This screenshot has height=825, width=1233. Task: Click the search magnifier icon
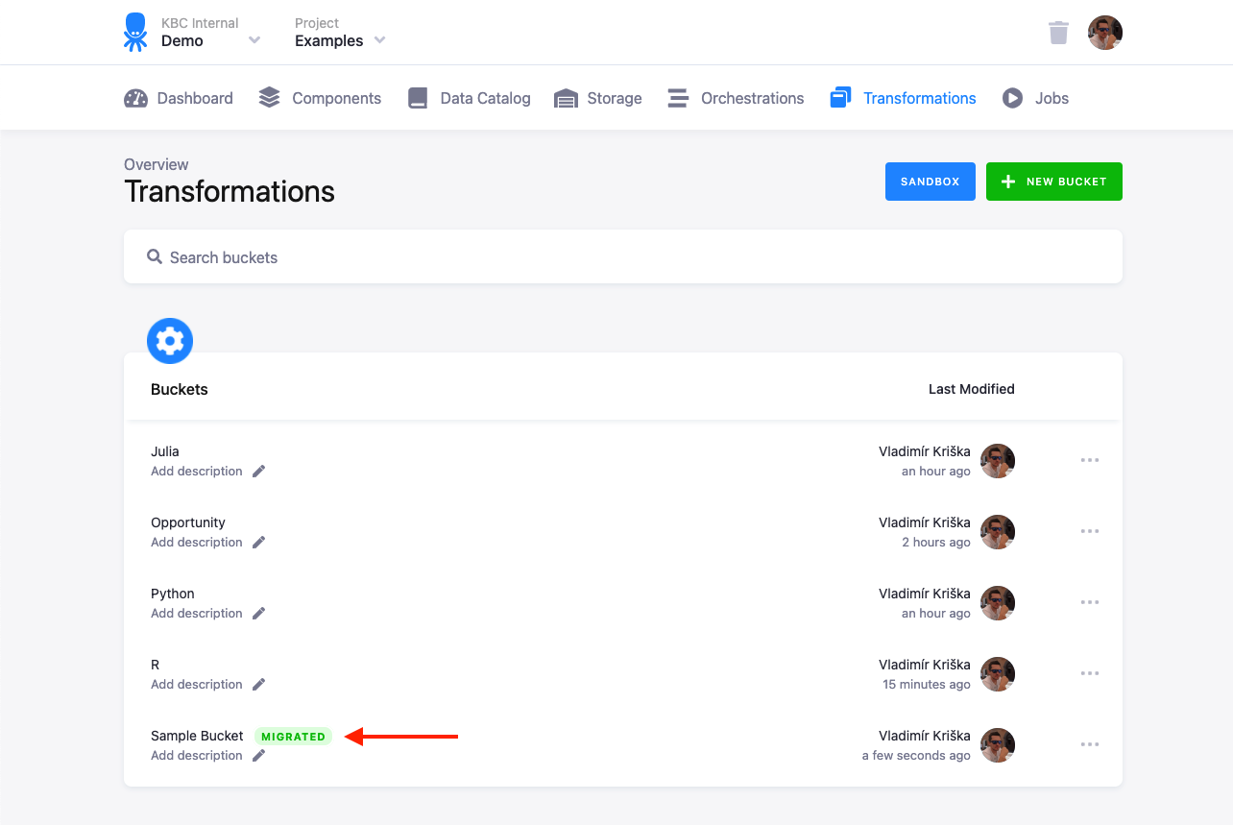[154, 256]
